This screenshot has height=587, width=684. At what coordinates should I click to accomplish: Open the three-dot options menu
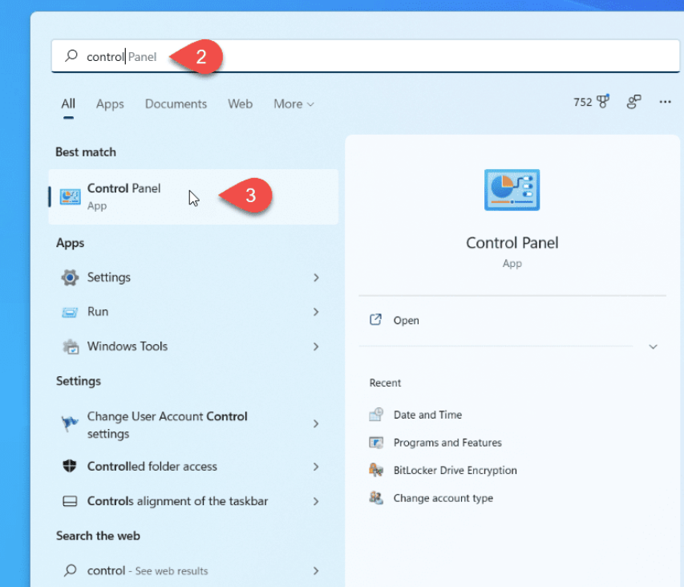[665, 102]
